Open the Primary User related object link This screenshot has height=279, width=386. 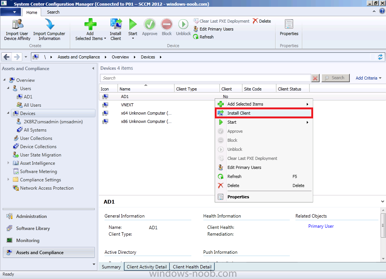click(321, 226)
